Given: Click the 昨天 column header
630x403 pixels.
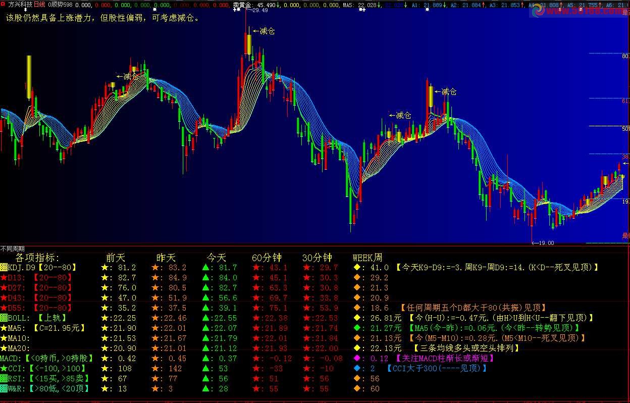Looking at the screenshot, I should (167, 258).
